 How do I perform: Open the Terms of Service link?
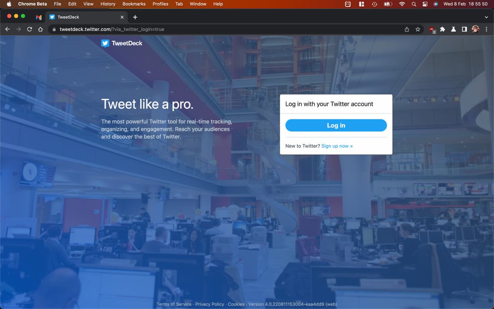click(174, 304)
